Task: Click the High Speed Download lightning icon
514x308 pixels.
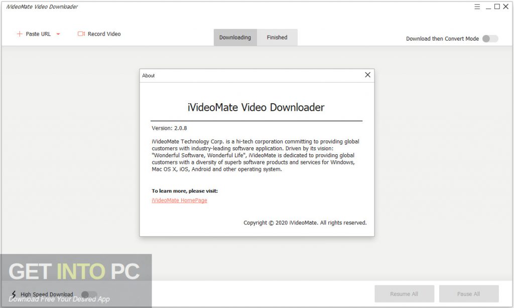Action: pos(14,294)
